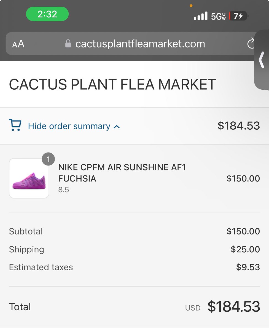Viewport: 269px width, 331px height.
Task: Tap the quantity badge on the product image
Action: [x=48, y=159]
